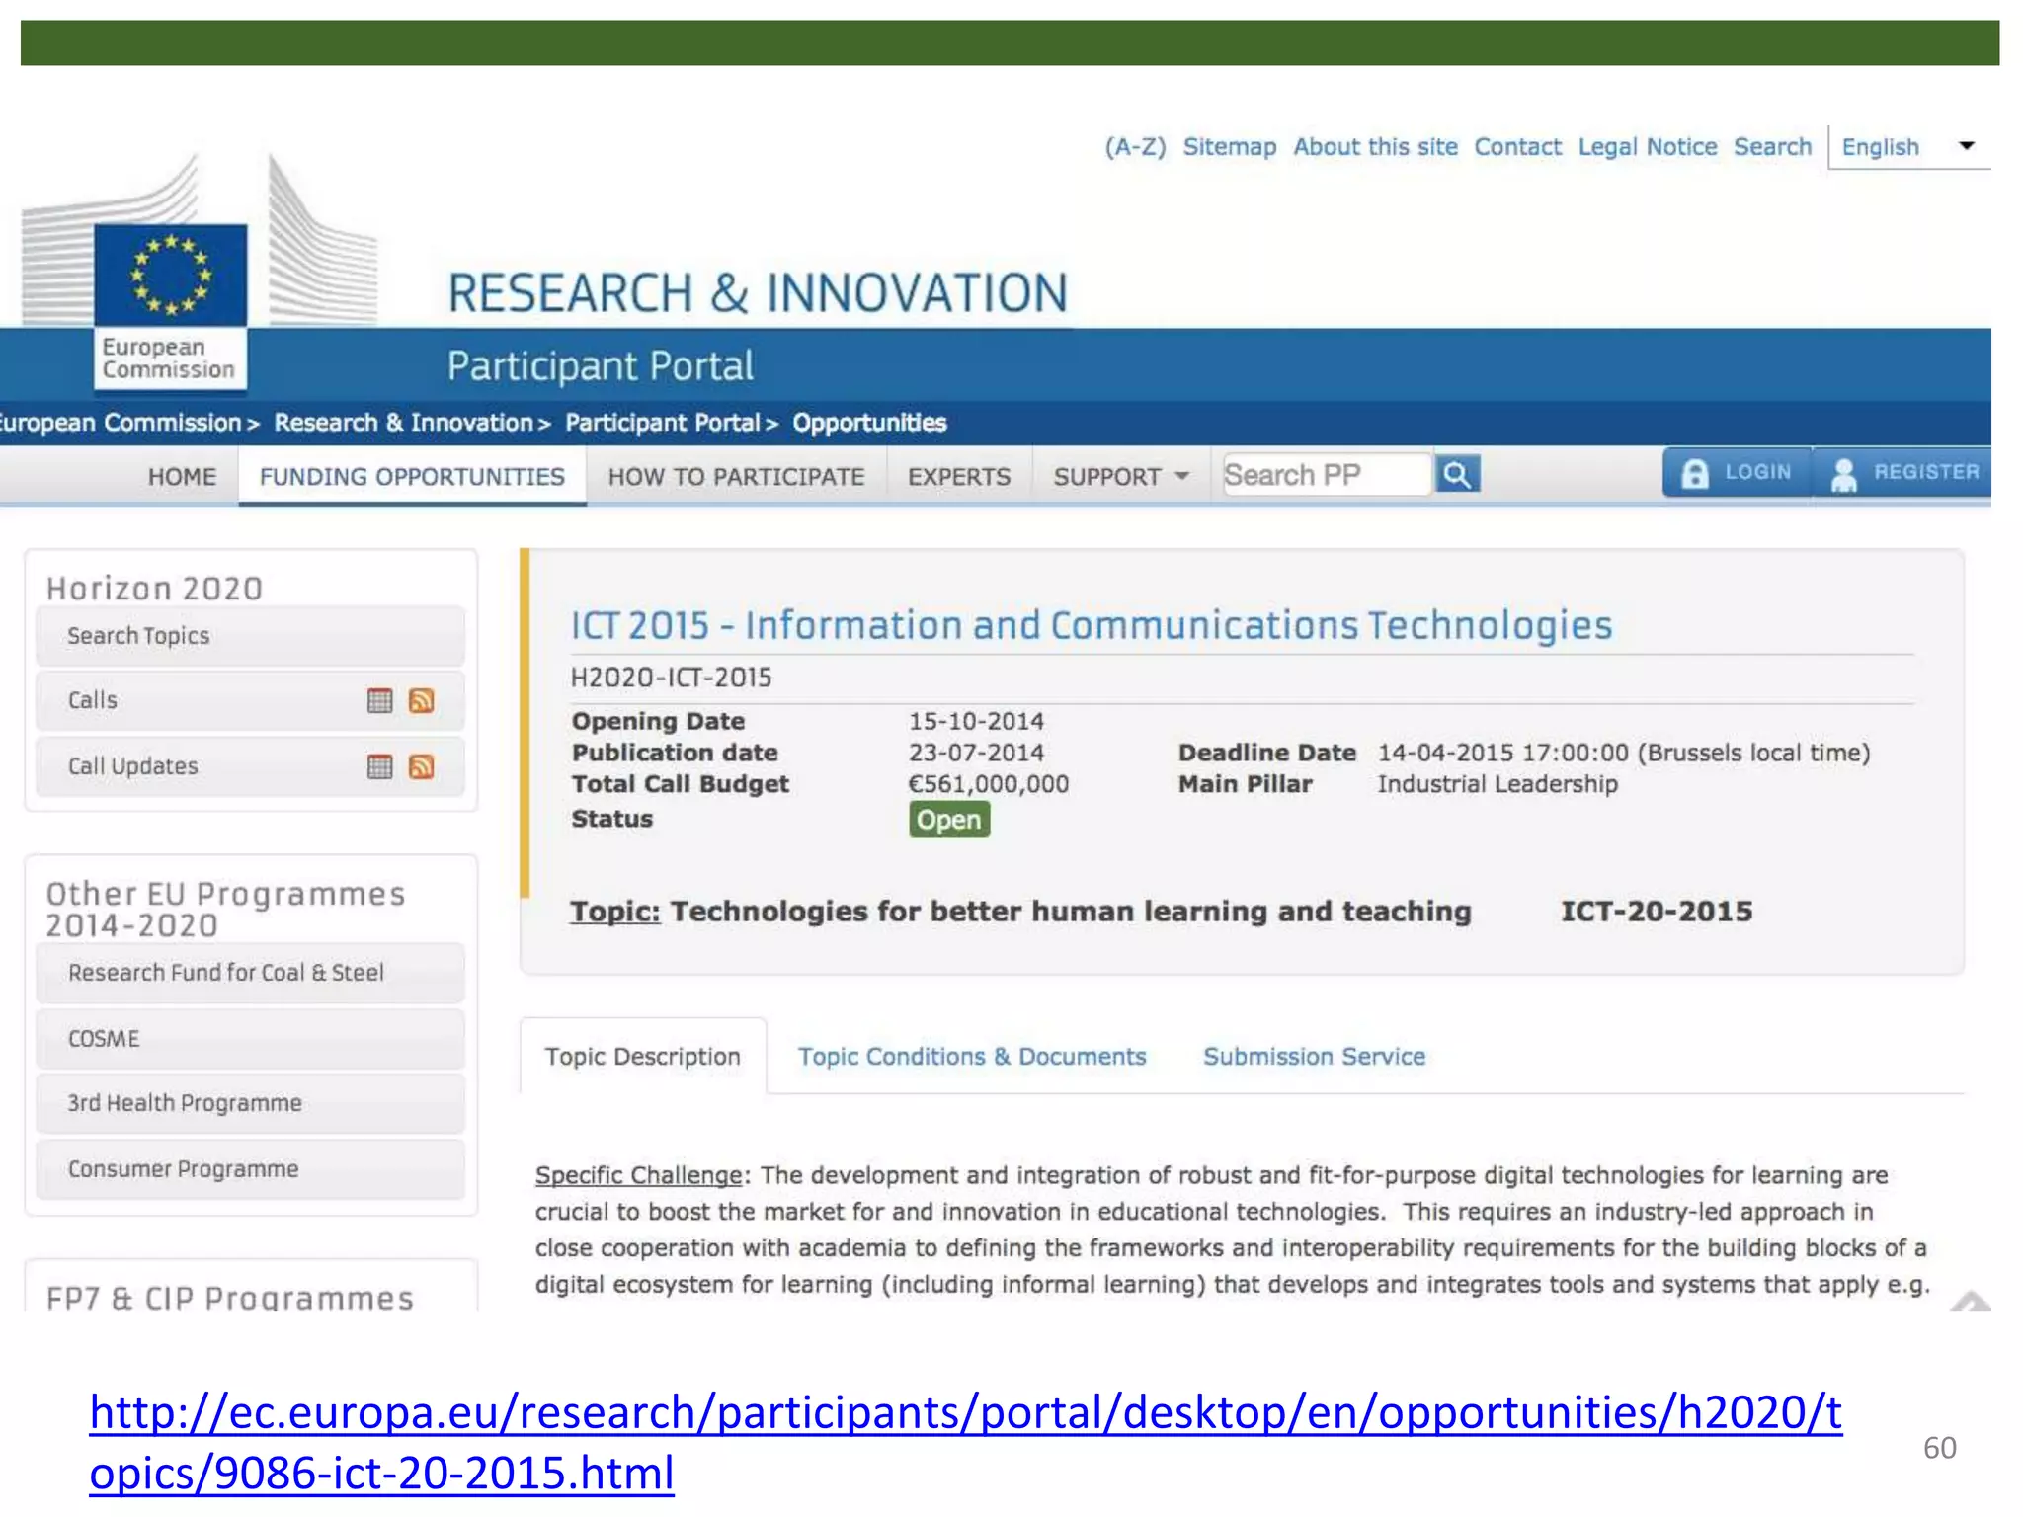Click the publication date 23-07-2014
Viewport: 2023px width, 1517px height.
pyautogui.click(x=976, y=753)
